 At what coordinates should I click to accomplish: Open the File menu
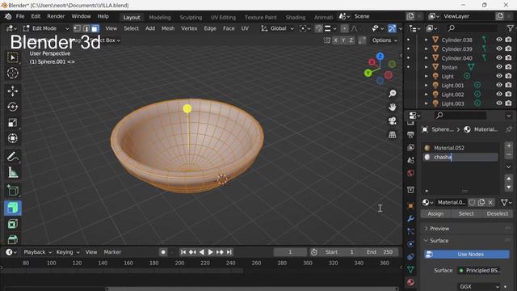20,16
